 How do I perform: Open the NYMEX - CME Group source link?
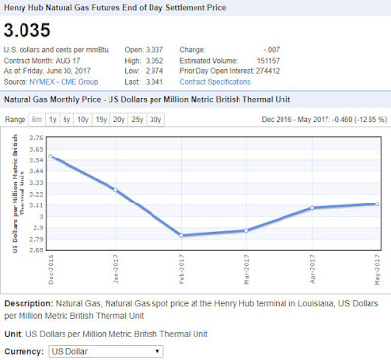click(x=64, y=82)
